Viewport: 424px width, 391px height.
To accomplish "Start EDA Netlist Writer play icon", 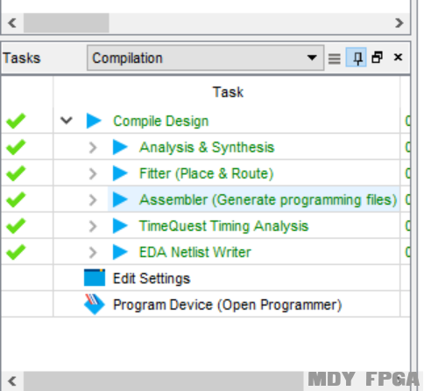I will point(120,252).
